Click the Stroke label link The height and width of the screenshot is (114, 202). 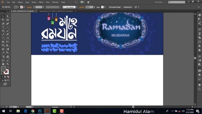pos(29,7)
